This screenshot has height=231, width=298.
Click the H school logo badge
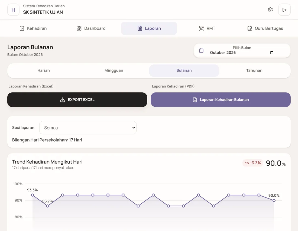(x=13, y=10)
